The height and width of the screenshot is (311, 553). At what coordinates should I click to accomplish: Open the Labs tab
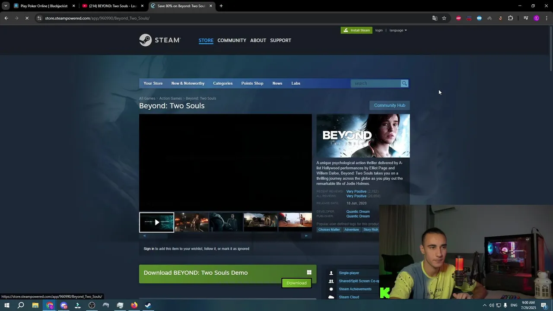(x=296, y=83)
